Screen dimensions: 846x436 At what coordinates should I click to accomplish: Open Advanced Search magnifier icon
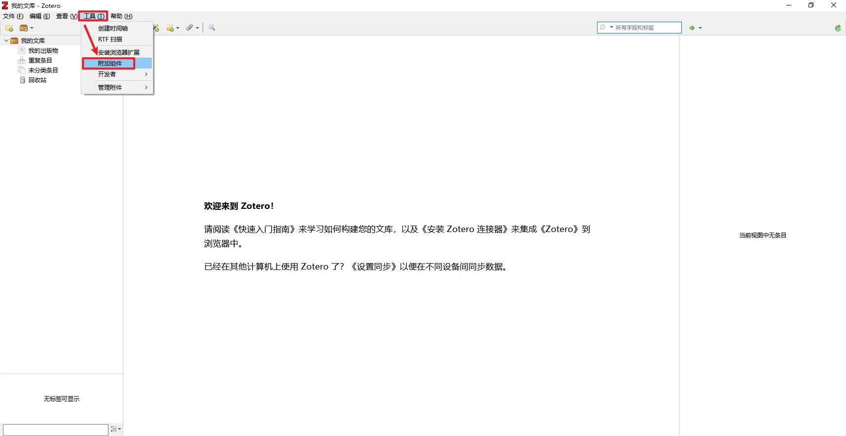coord(212,28)
